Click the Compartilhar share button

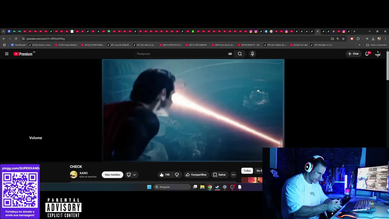(x=196, y=175)
